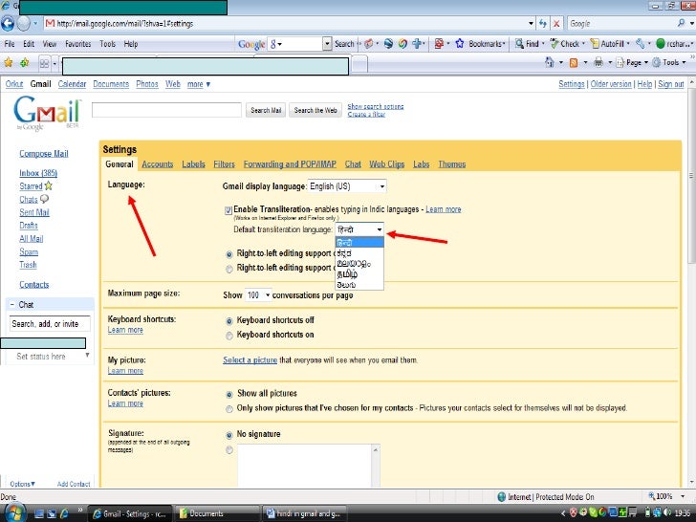Click the browser Home icon

[549, 62]
